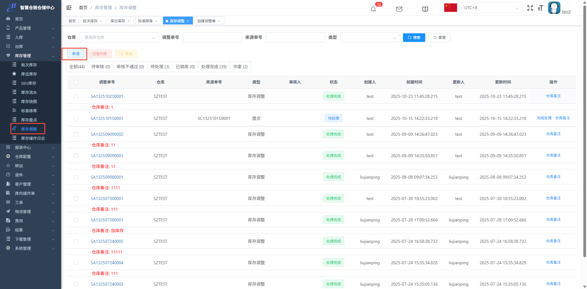587x289 pixels.
Task: Click the 搜索 search button
Action: (x=414, y=37)
